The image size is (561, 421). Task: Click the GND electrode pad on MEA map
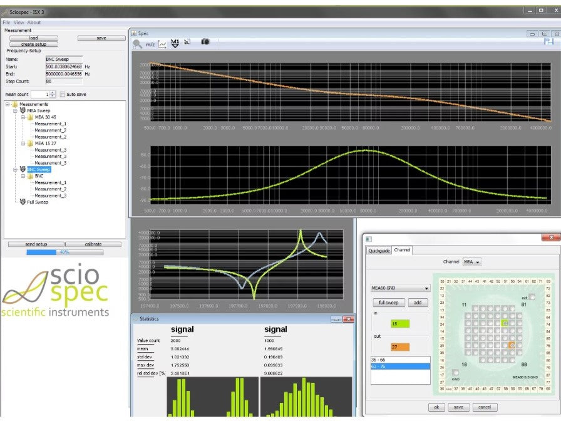coord(455,373)
